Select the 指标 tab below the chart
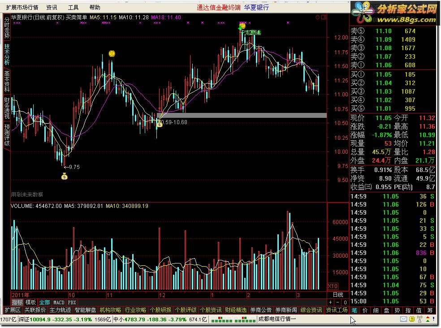441x328 pixels. [17, 302]
